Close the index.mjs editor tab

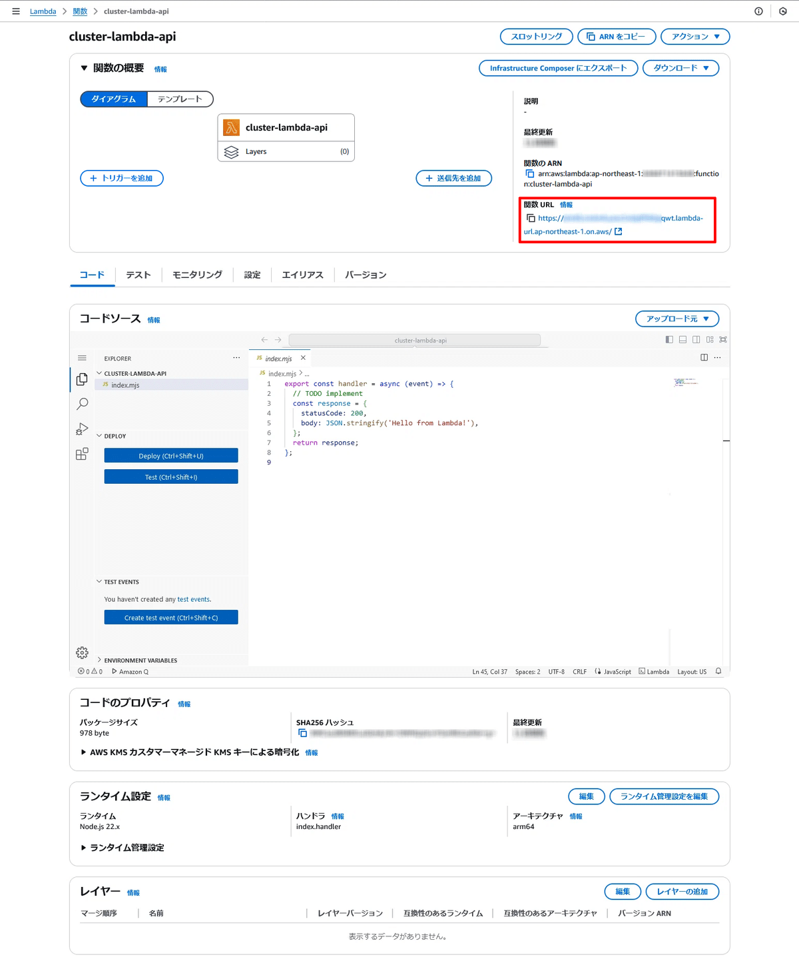point(303,358)
